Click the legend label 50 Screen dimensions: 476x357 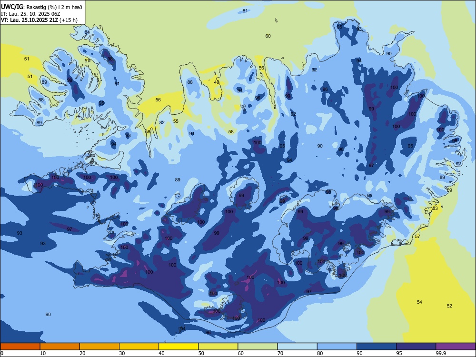[201, 353]
